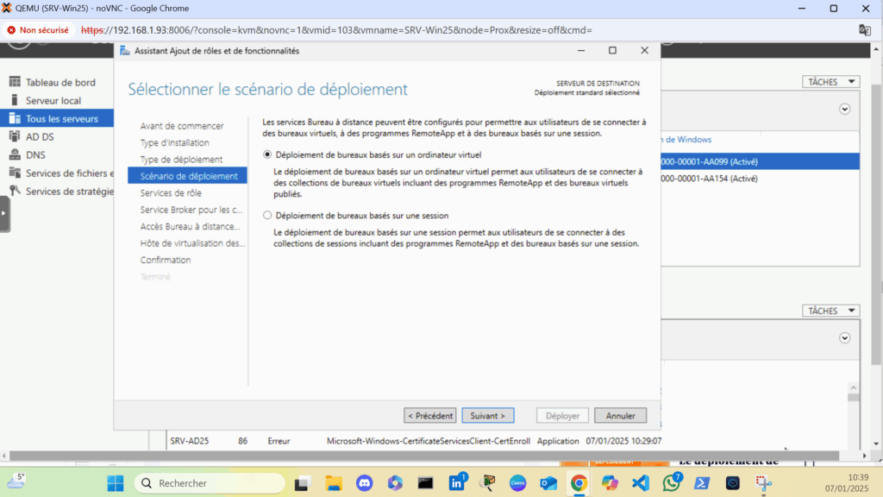Image resolution: width=883 pixels, height=497 pixels.
Task: Open File Explorer from taskbar
Action: tap(334, 483)
